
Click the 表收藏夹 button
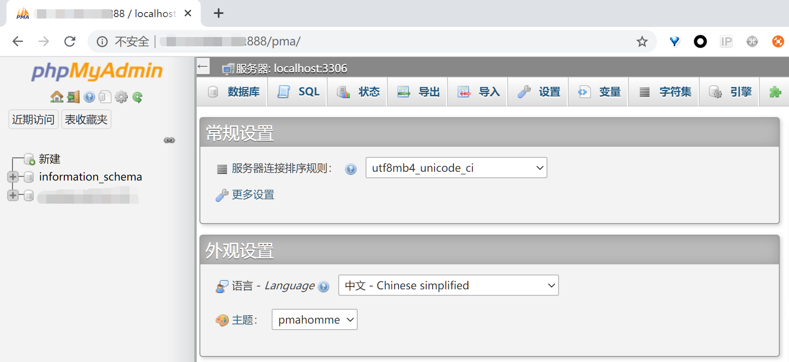(86, 119)
